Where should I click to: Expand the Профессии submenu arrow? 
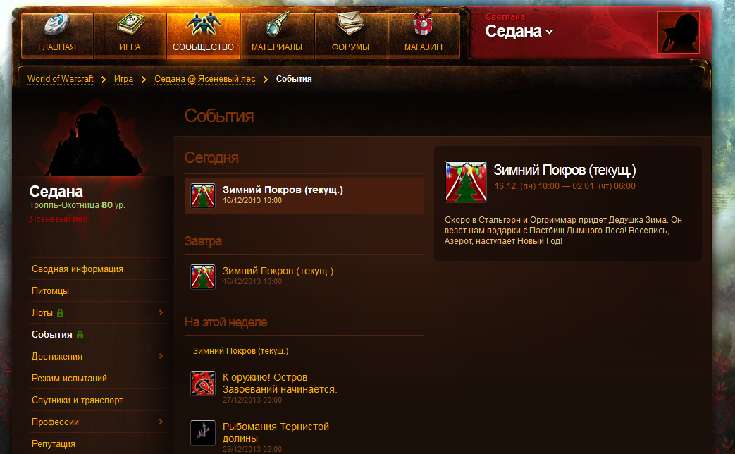point(161,422)
